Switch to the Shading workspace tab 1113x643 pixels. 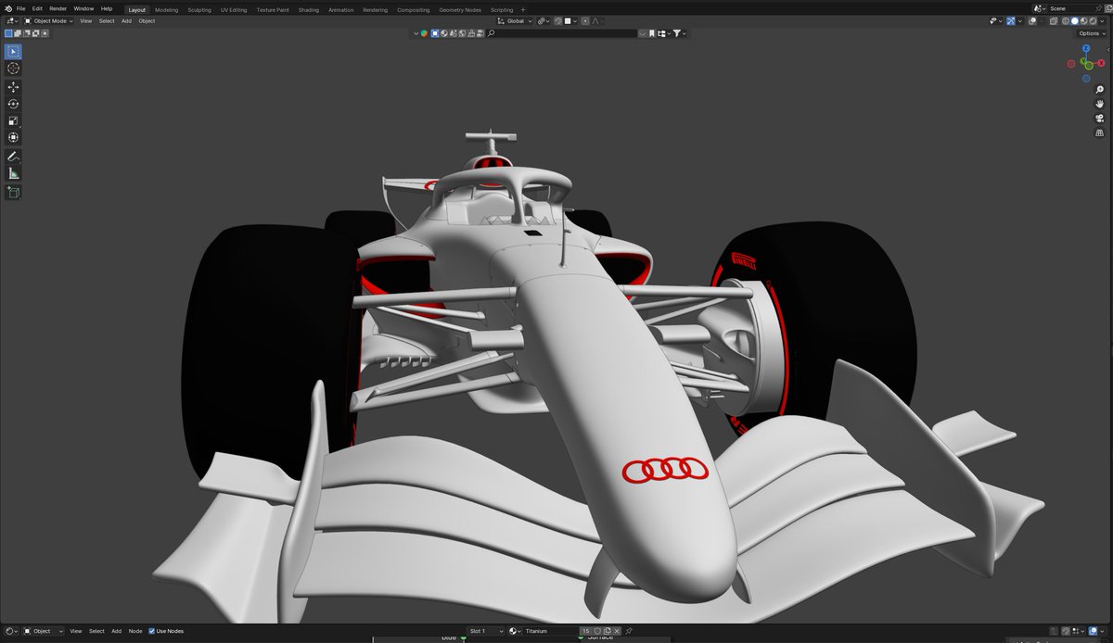(308, 9)
